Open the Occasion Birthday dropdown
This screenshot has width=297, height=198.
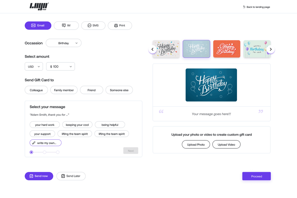64,43
